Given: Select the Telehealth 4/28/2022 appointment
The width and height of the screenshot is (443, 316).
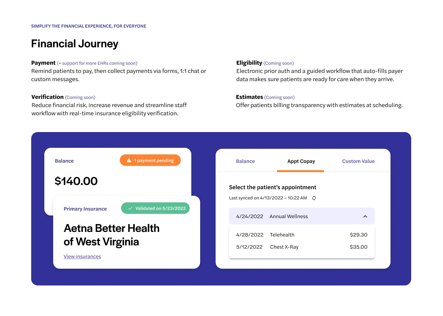Looking at the screenshot, I should [302, 235].
